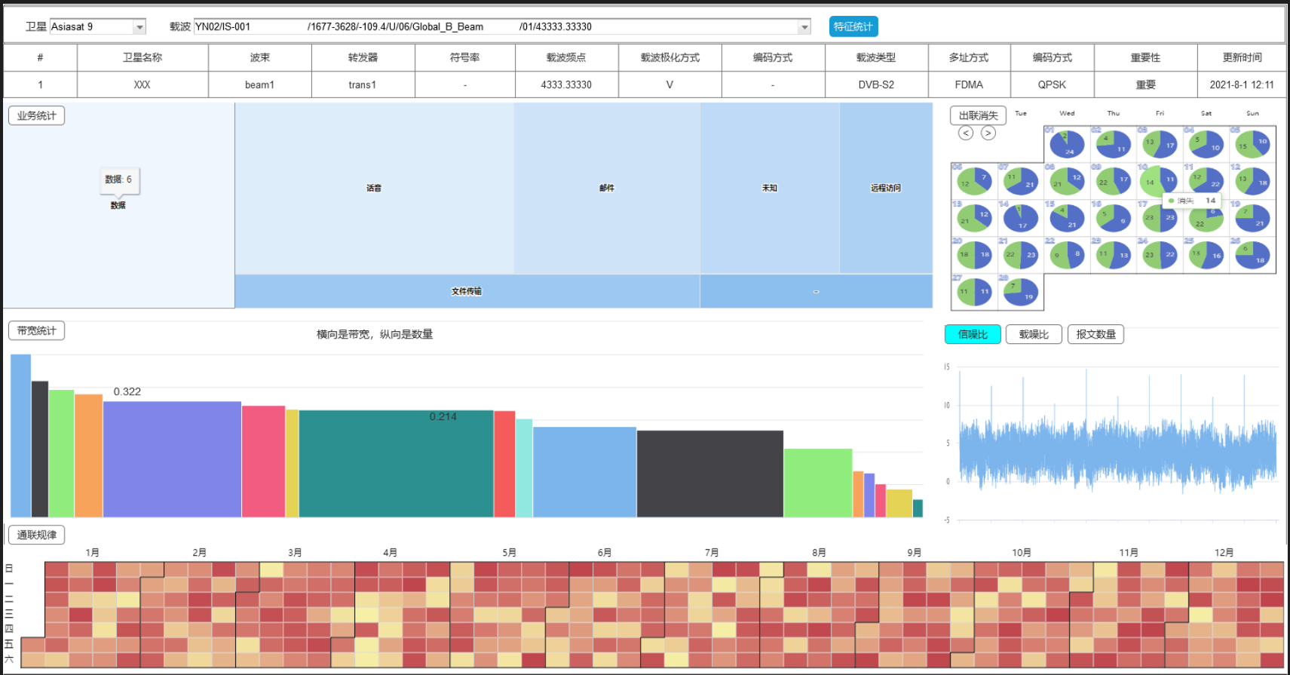Select the day 24 pie chart
The image size is (1290, 675).
tap(1160, 255)
